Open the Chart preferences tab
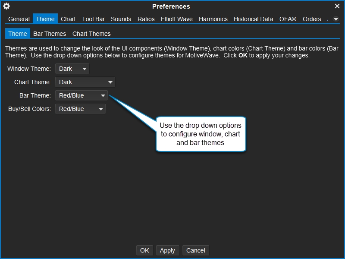The height and width of the screenshot is (259, 345). [x=68, y=19]
